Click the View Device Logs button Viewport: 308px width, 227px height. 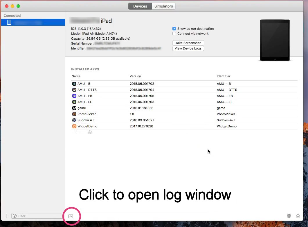tap(188, 48)
